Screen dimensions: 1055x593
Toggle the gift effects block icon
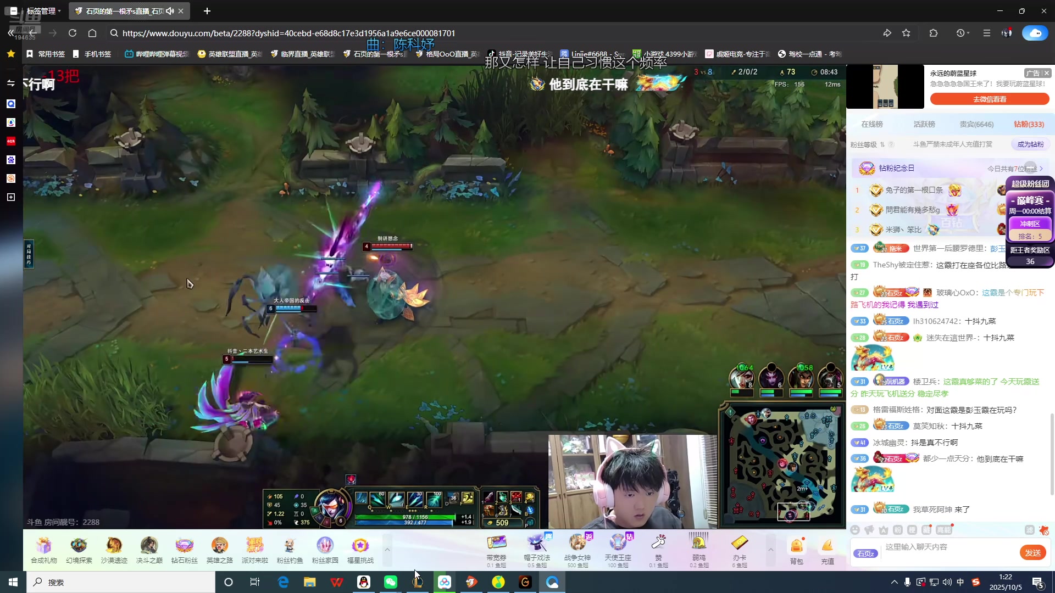1044,530
